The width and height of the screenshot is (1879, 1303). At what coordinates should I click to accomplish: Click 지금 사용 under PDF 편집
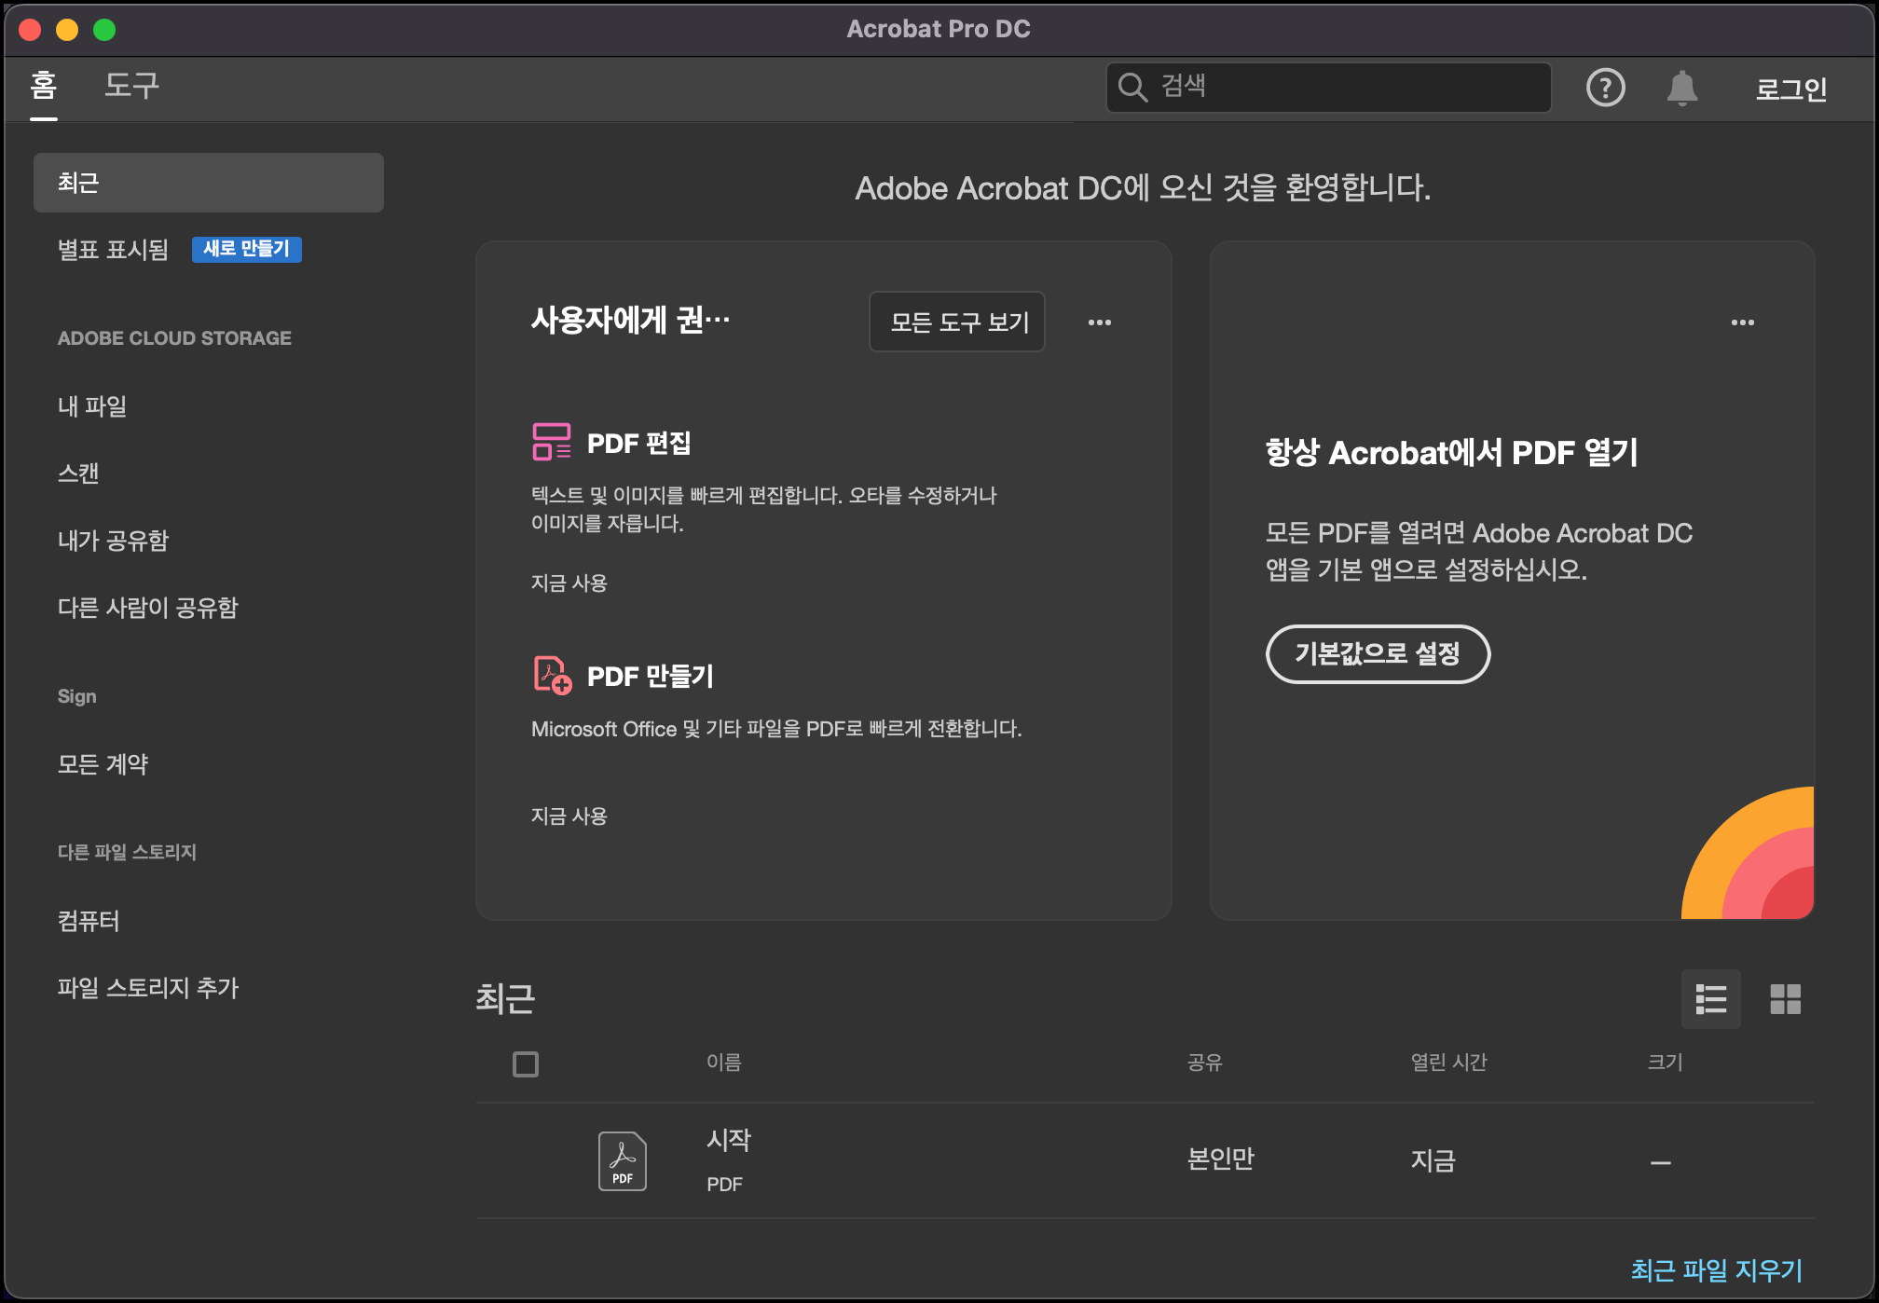pyautogui.click(x=569, y=583)
